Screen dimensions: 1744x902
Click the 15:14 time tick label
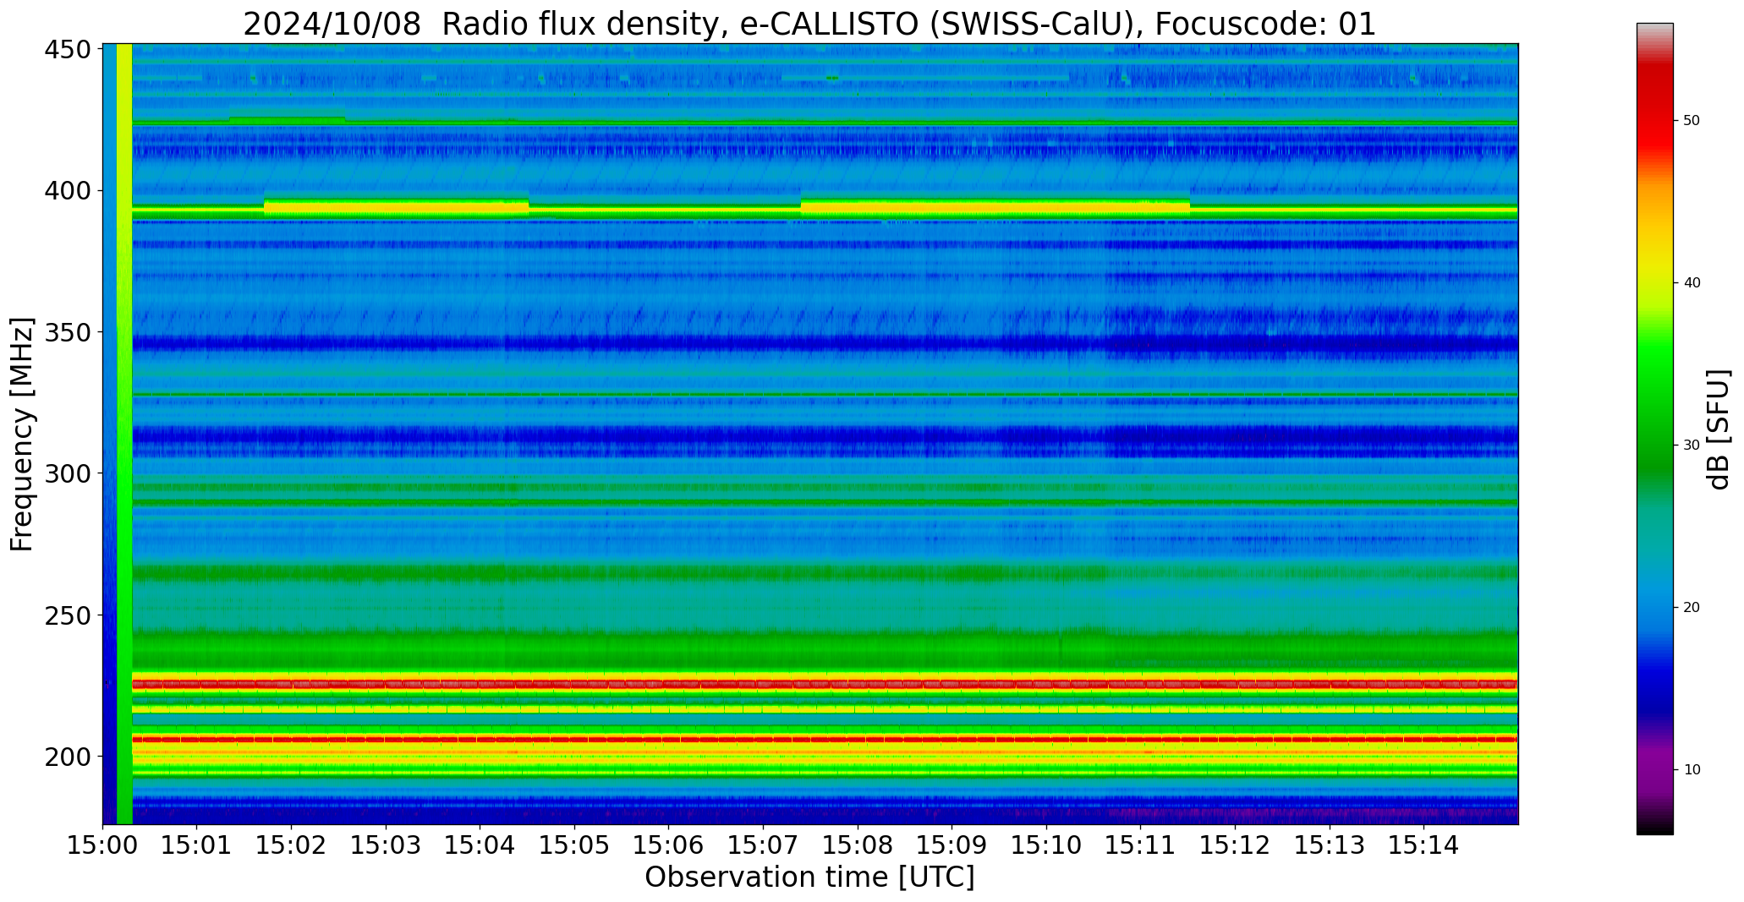click(x=1424, y=845)
